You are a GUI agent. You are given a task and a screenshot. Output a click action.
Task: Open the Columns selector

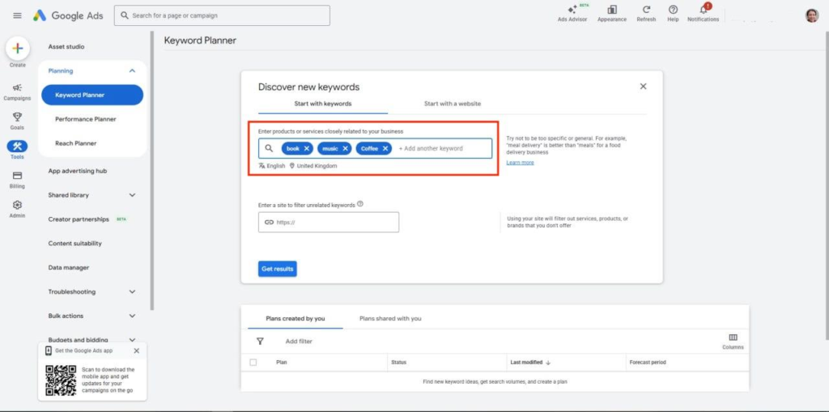[733, 341]
